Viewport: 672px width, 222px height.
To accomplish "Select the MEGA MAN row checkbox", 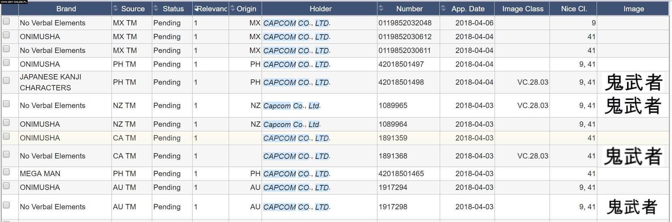I will pyautogui.click(x=6, y=172).
